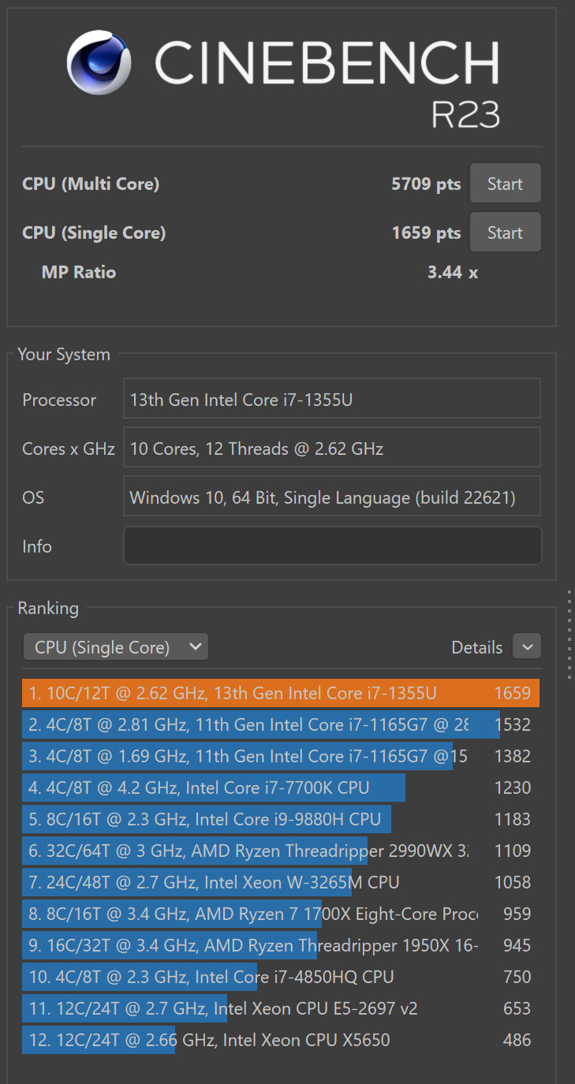This screenshot has width=575, height=1084.
Task: Select ranking row 2 i7-1165G7 at 2.81 GHz
Action: (281, 725)
